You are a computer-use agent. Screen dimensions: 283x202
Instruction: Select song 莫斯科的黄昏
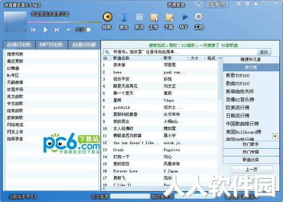tap(160, 114)
